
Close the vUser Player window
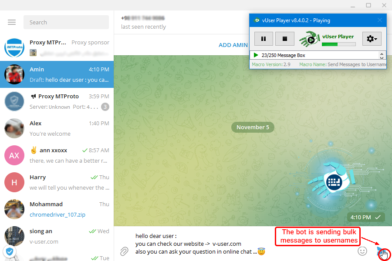tap(379, 20)
